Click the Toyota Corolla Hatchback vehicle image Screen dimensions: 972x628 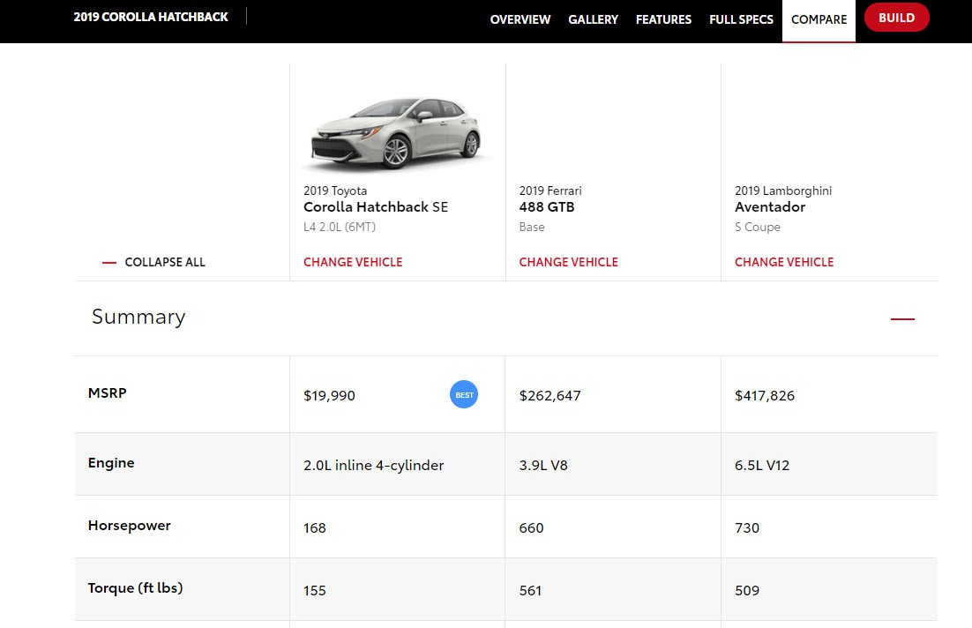pyautogui.click(x=397, y=132)
